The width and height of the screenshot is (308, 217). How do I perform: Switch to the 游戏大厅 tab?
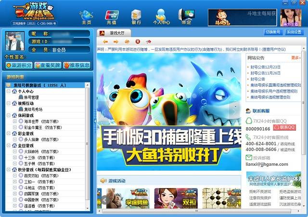[115, 33]
